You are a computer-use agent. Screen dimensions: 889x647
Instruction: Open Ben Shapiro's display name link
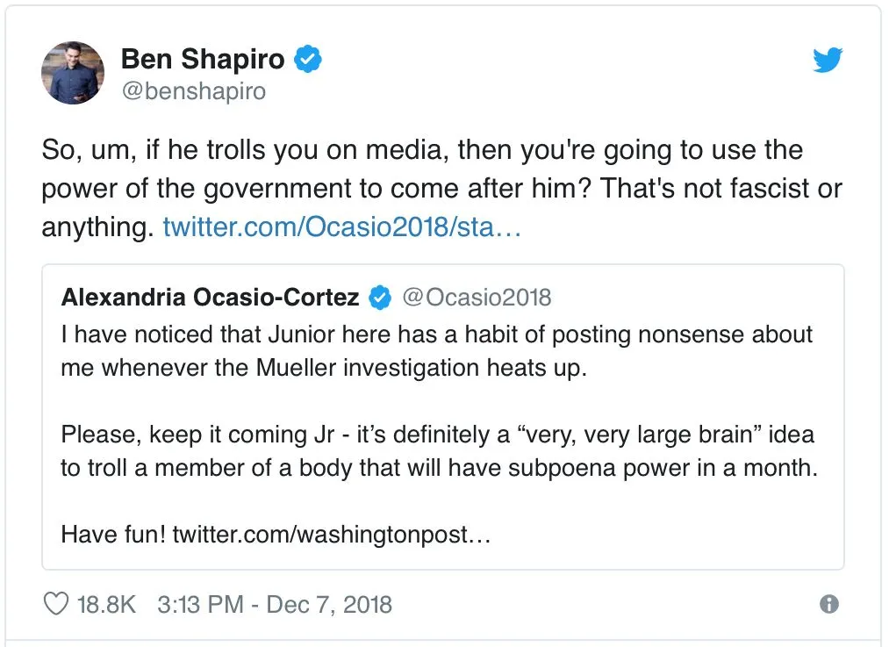pyautogui.click(x=203, y=59)
